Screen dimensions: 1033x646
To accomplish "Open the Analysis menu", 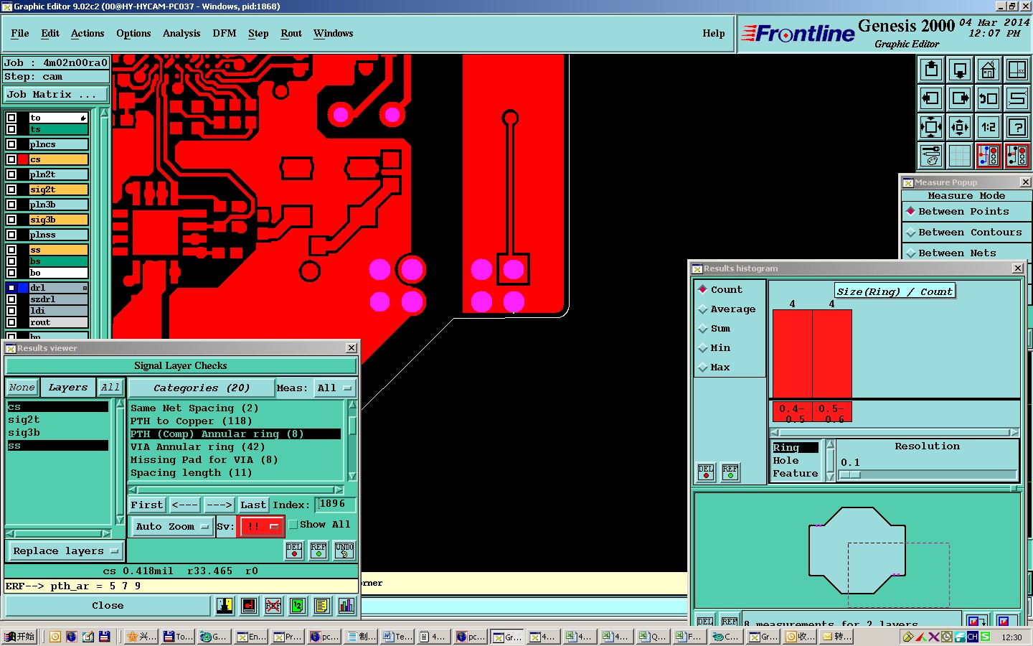I will (x=181, y=34).
